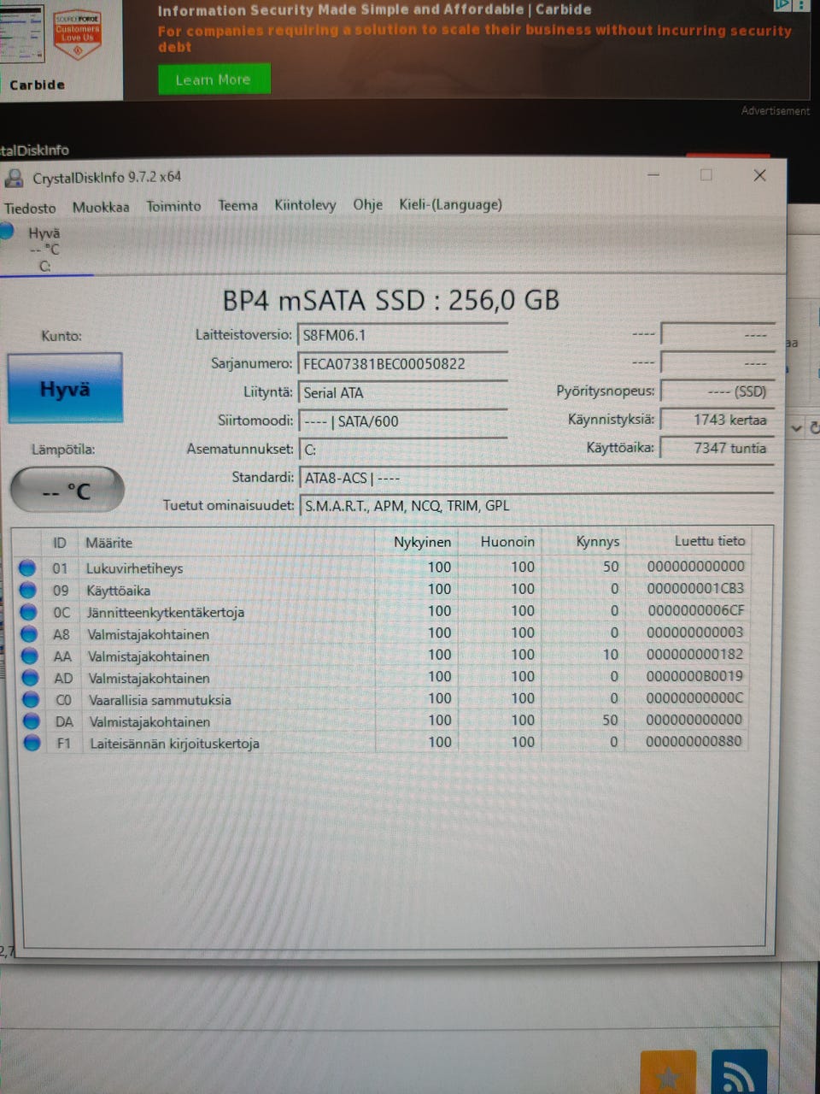Click the status orb for row AA
Viewport: 820px width, 1094px height.
click(x=30, y=656)
